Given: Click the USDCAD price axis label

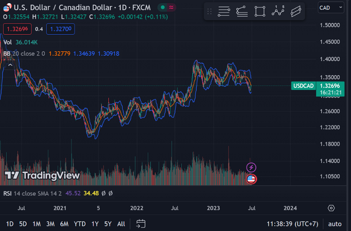Looking at the screenshot, I should pyautogui.click(x=303, y=85).
